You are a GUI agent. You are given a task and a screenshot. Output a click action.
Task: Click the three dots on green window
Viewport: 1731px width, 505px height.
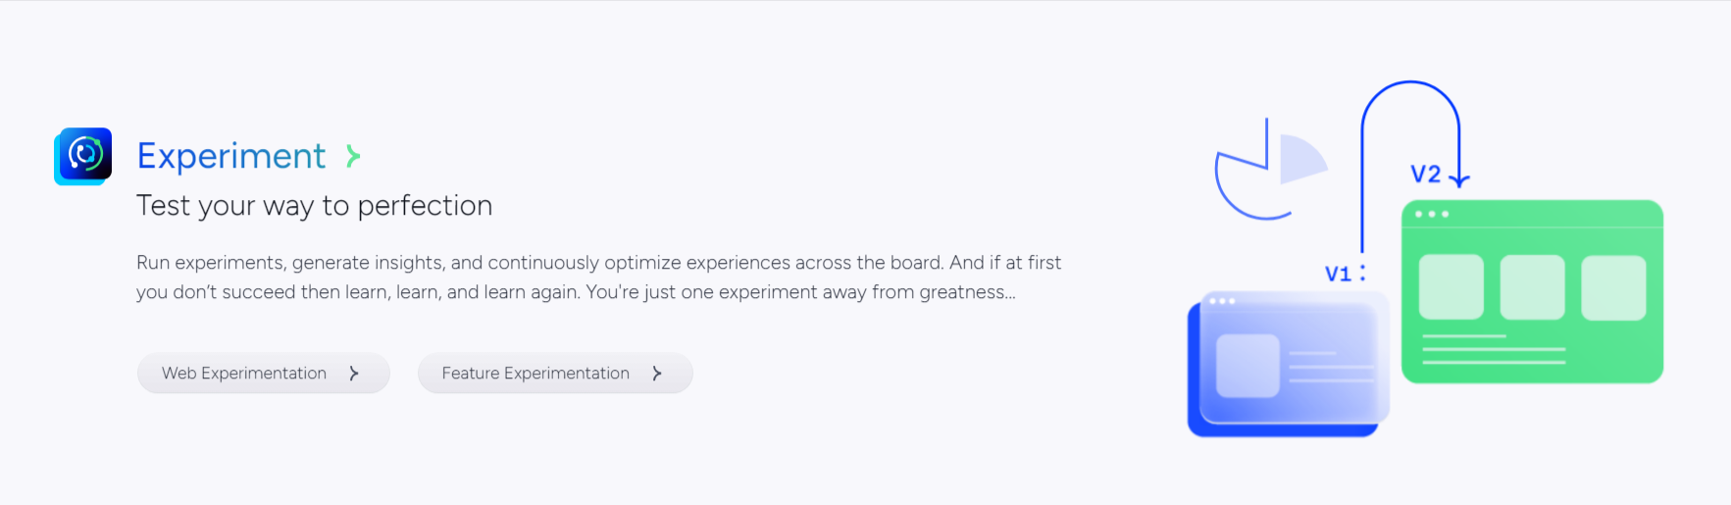point(1432,214)
